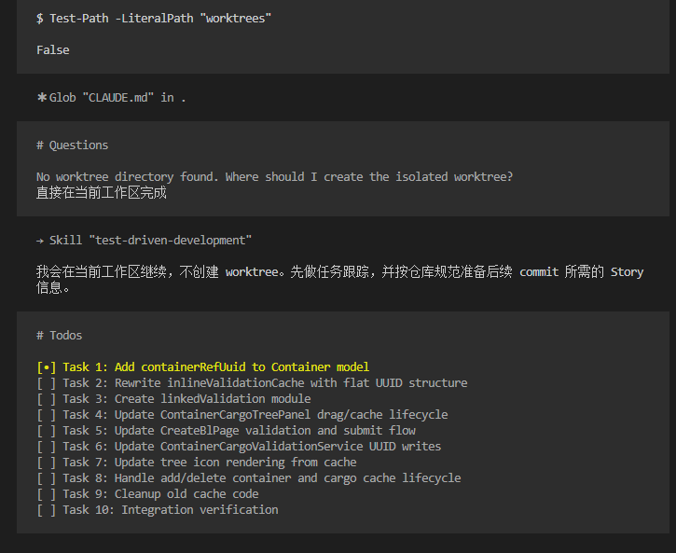Click the word commit in the Chinese message

539,272
